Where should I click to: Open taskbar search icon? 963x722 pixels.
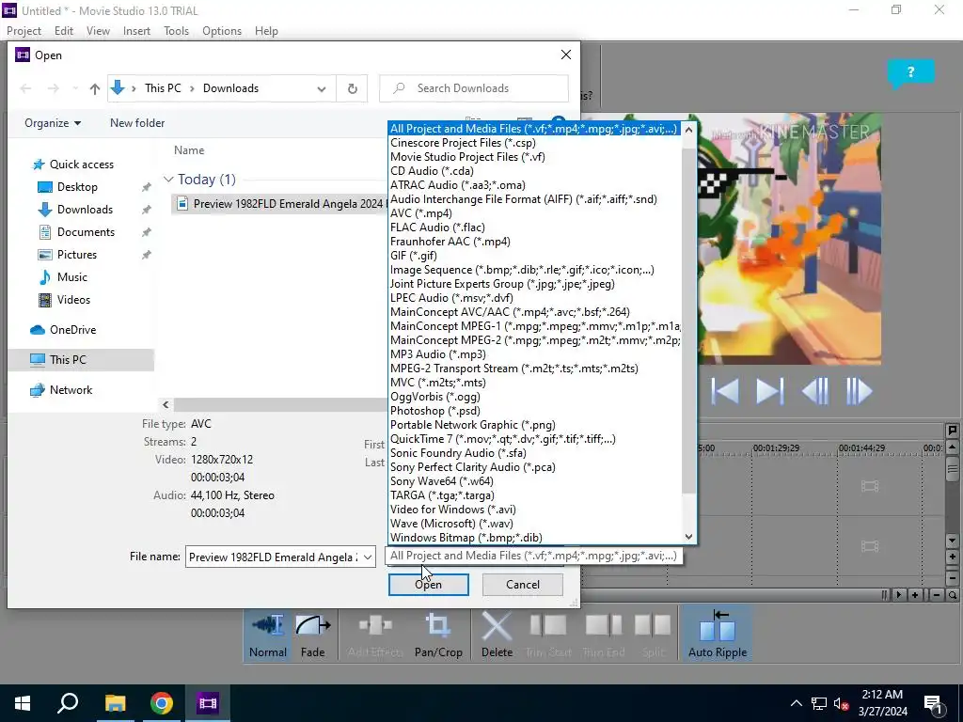click(68, 703)
